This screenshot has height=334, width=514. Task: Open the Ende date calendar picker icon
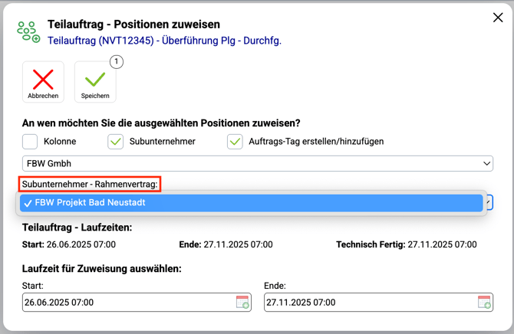point(484,302)
